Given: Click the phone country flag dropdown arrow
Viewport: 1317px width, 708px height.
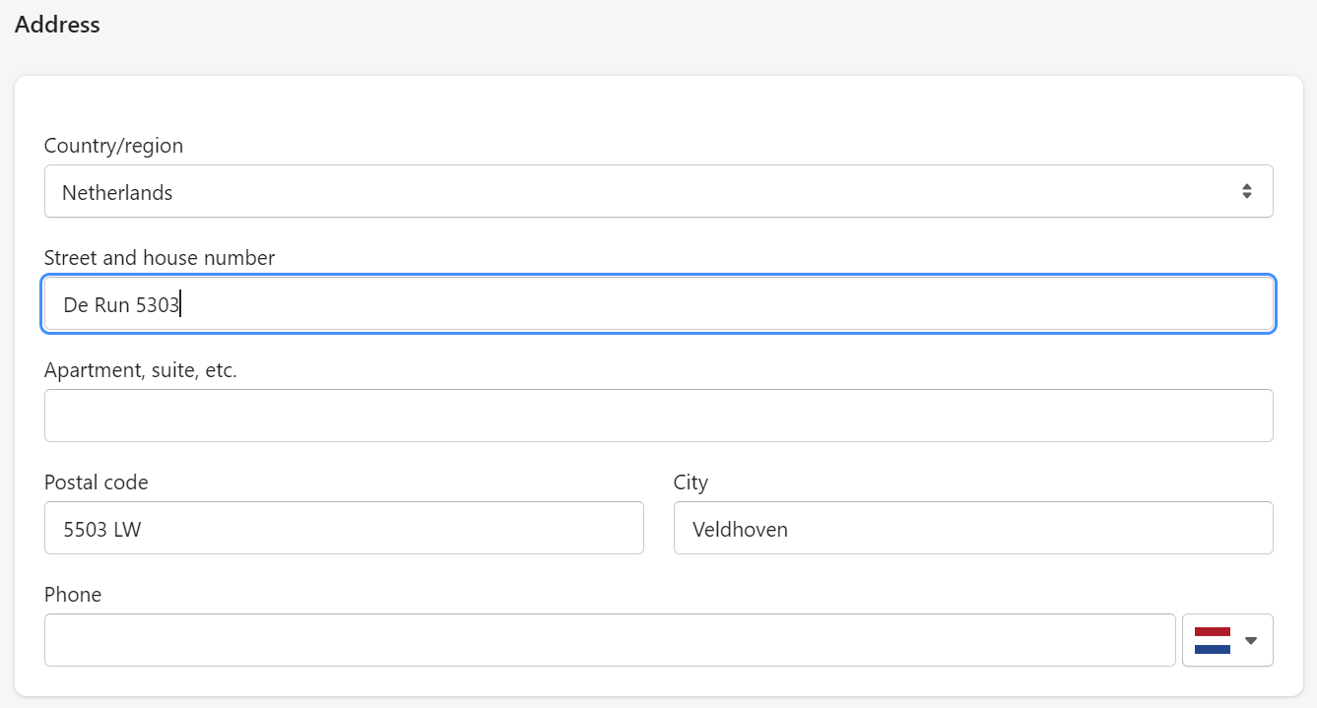Looking at the screenshot, I should (1252, 639).
